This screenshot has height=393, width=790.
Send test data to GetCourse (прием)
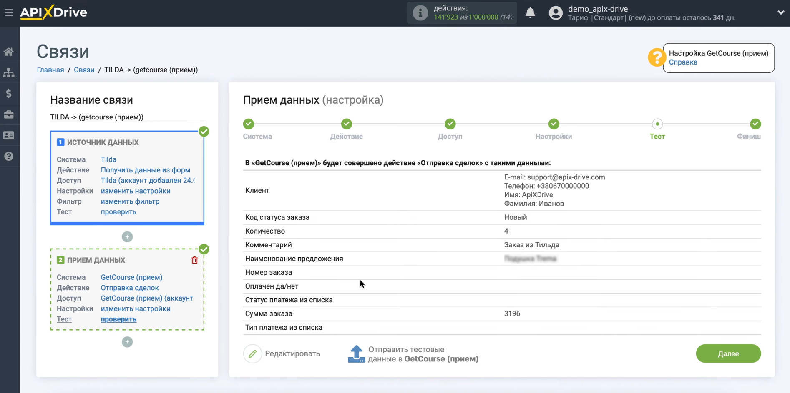pyautogui.click(x=423, y=354)
